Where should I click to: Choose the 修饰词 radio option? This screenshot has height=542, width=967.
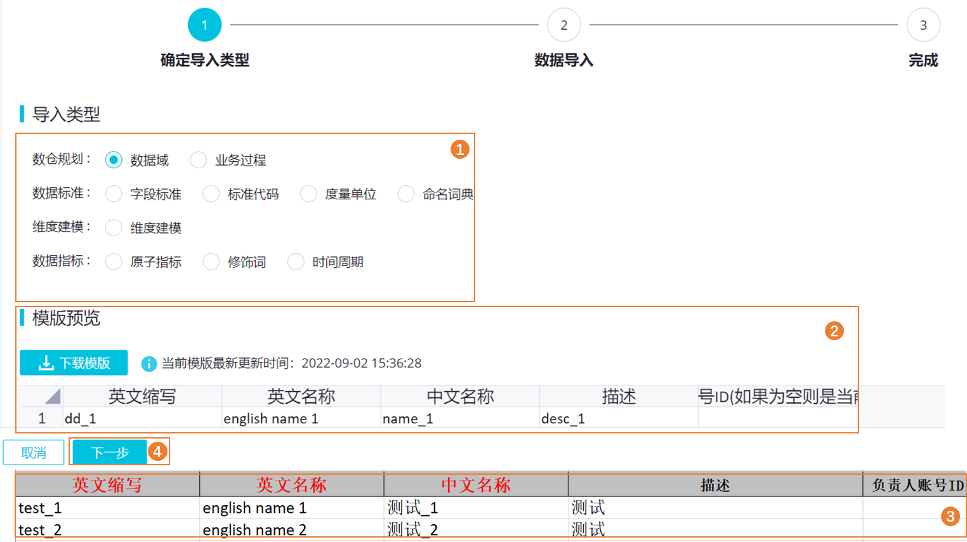211,261
